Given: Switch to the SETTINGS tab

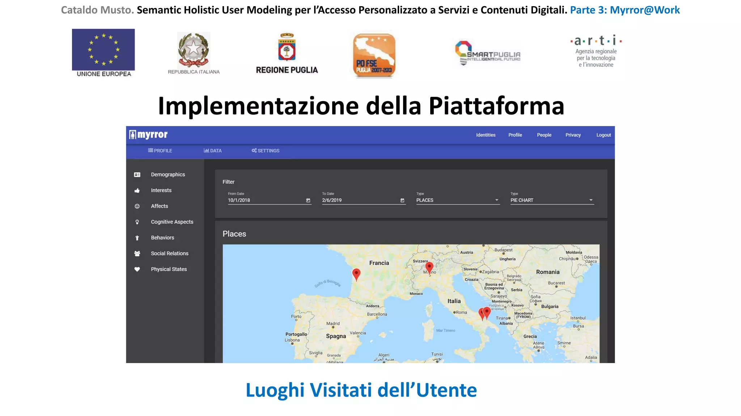Looking at the screenshot, I should click(265, 151).
